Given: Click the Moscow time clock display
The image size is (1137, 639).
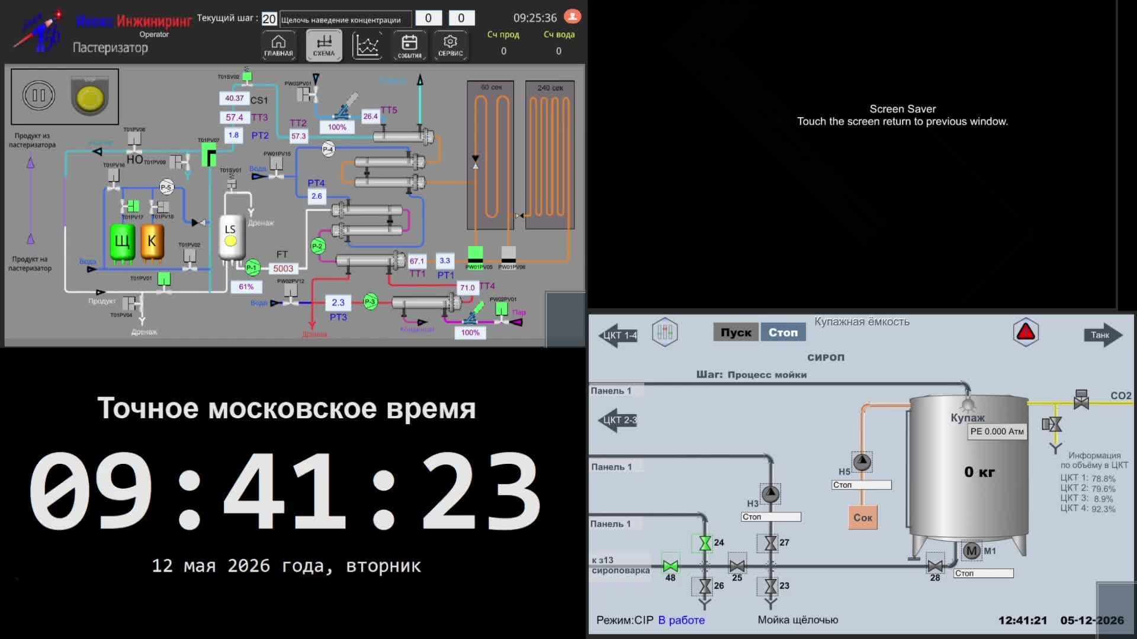Looking at the screenshot, I should point(285,492).
